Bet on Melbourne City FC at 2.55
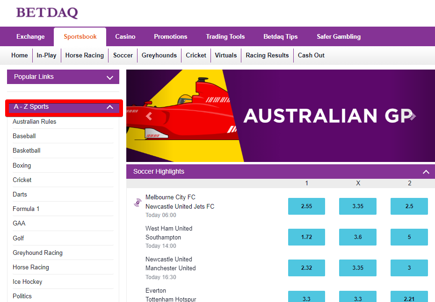435x302 pixels. pyautogui.click(x=306, y=206)
